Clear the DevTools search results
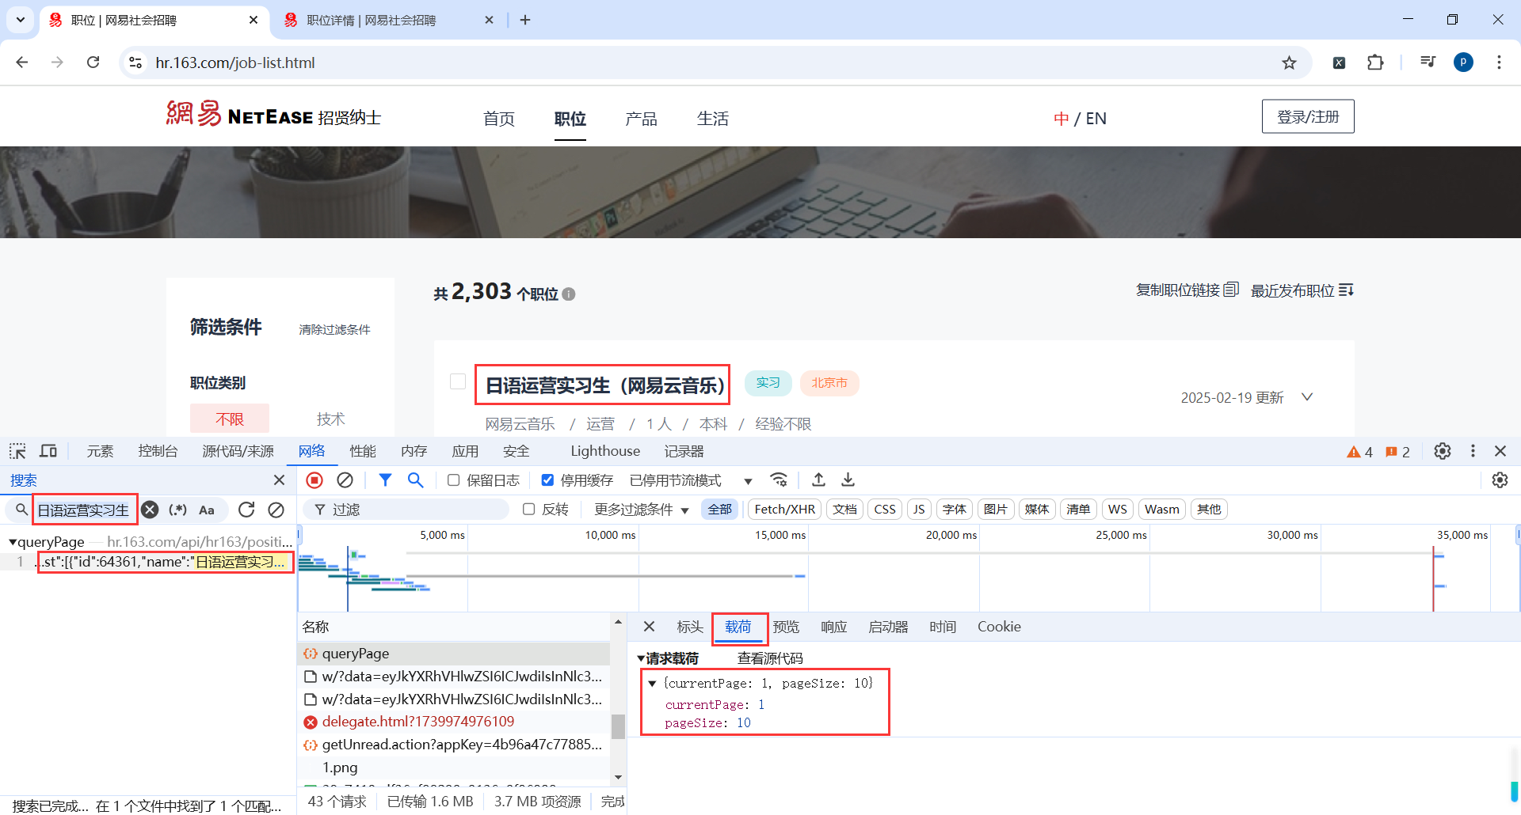The width and height of the screenshot is (1521, 815). [276, 510]
